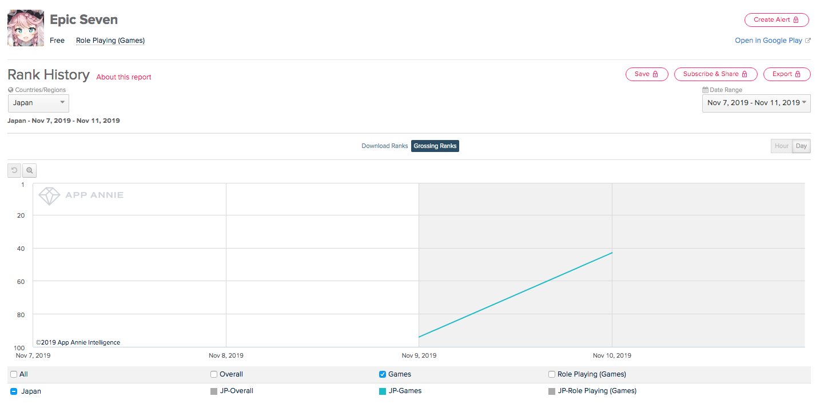Click the Create Alert button

point(776,19)
